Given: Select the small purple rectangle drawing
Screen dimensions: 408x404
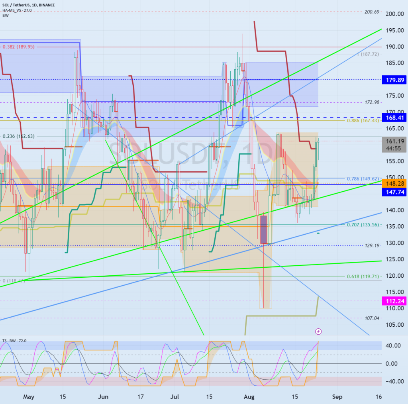Looking at the screenshot, I should (264, 229).
